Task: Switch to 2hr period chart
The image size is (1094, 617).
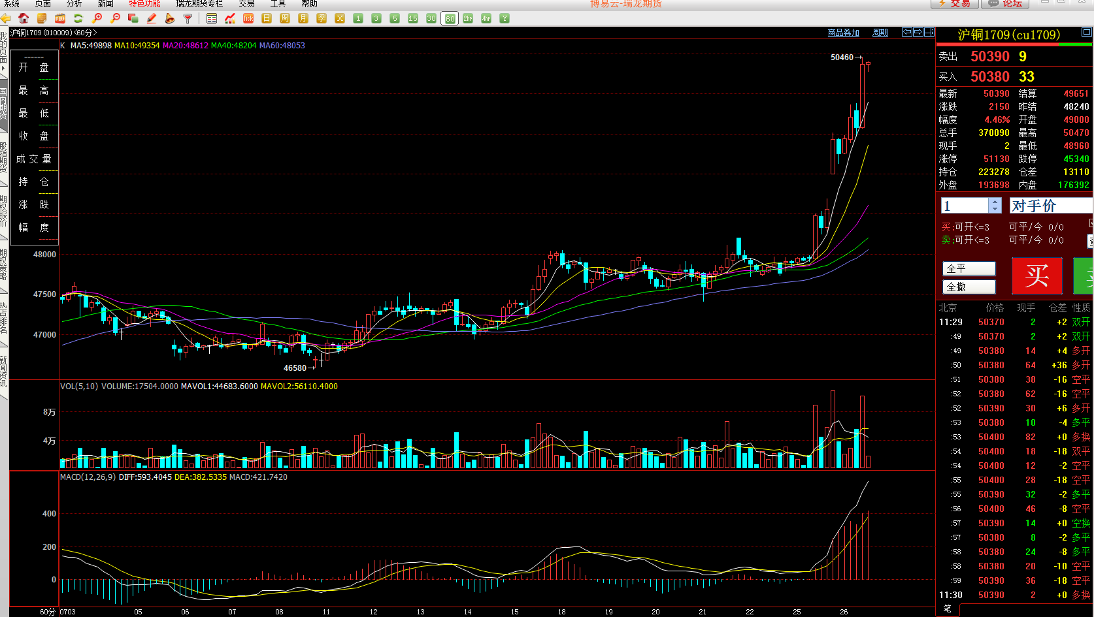Action: (x=468, y=18)
